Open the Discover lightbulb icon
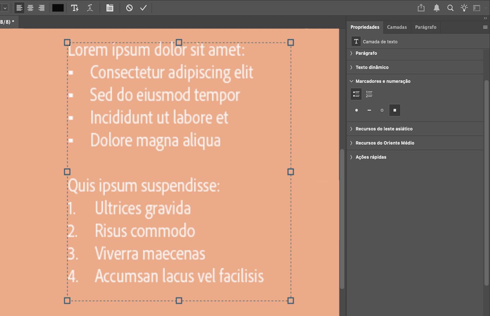This screenshot has width=490, height=316. [x=464, y=8]
